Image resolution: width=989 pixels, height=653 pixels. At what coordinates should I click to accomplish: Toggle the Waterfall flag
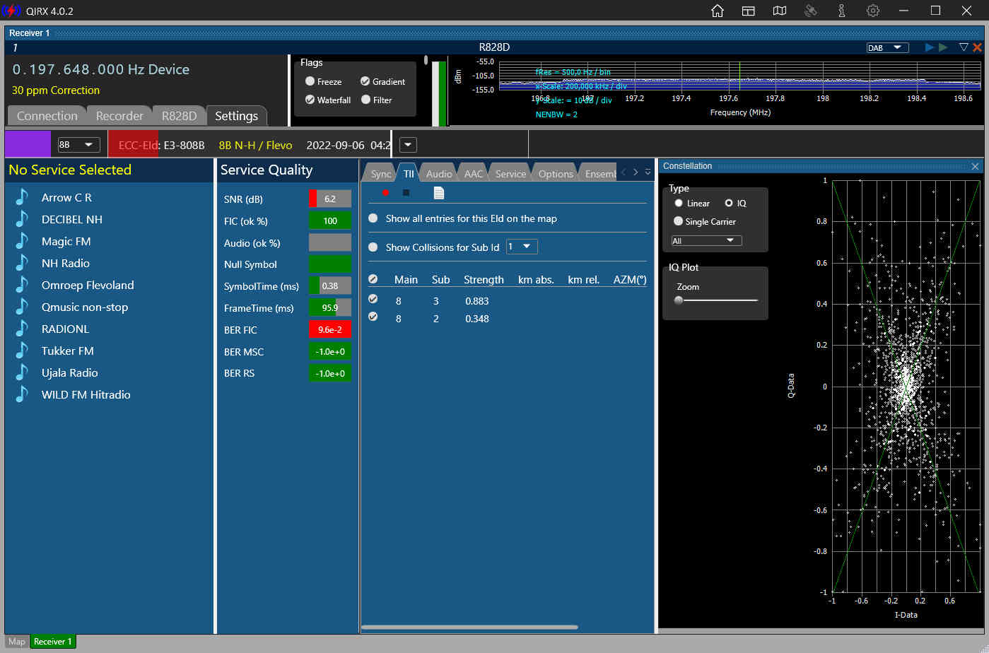click(310, 100)
